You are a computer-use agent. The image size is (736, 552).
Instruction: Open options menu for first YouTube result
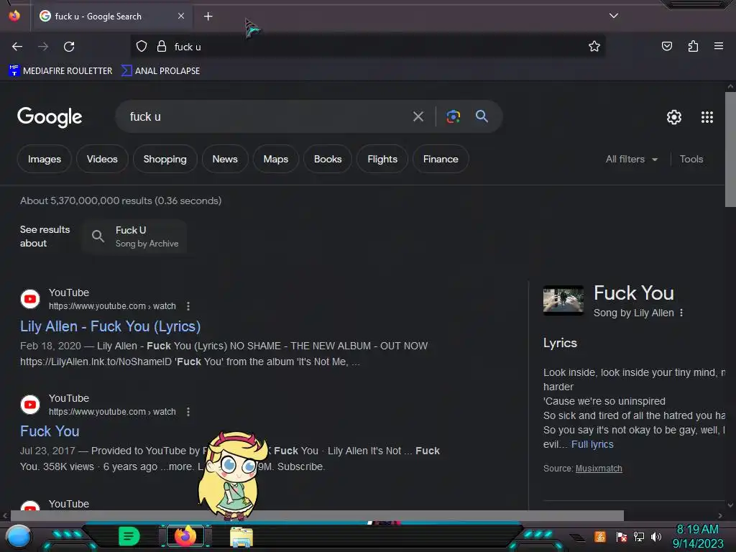pos(188,306)
